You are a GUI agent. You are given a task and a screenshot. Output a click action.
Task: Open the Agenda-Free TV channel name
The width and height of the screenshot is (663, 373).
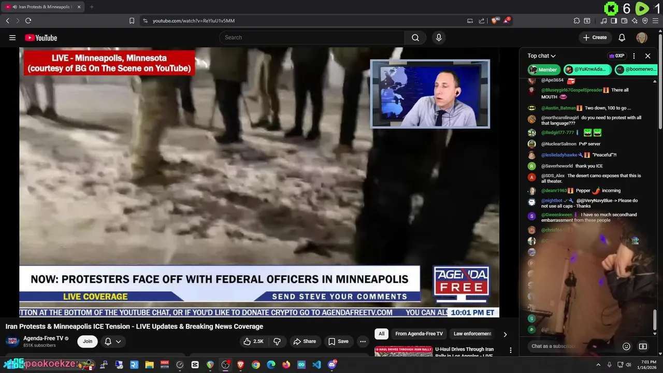coord(43,338)
